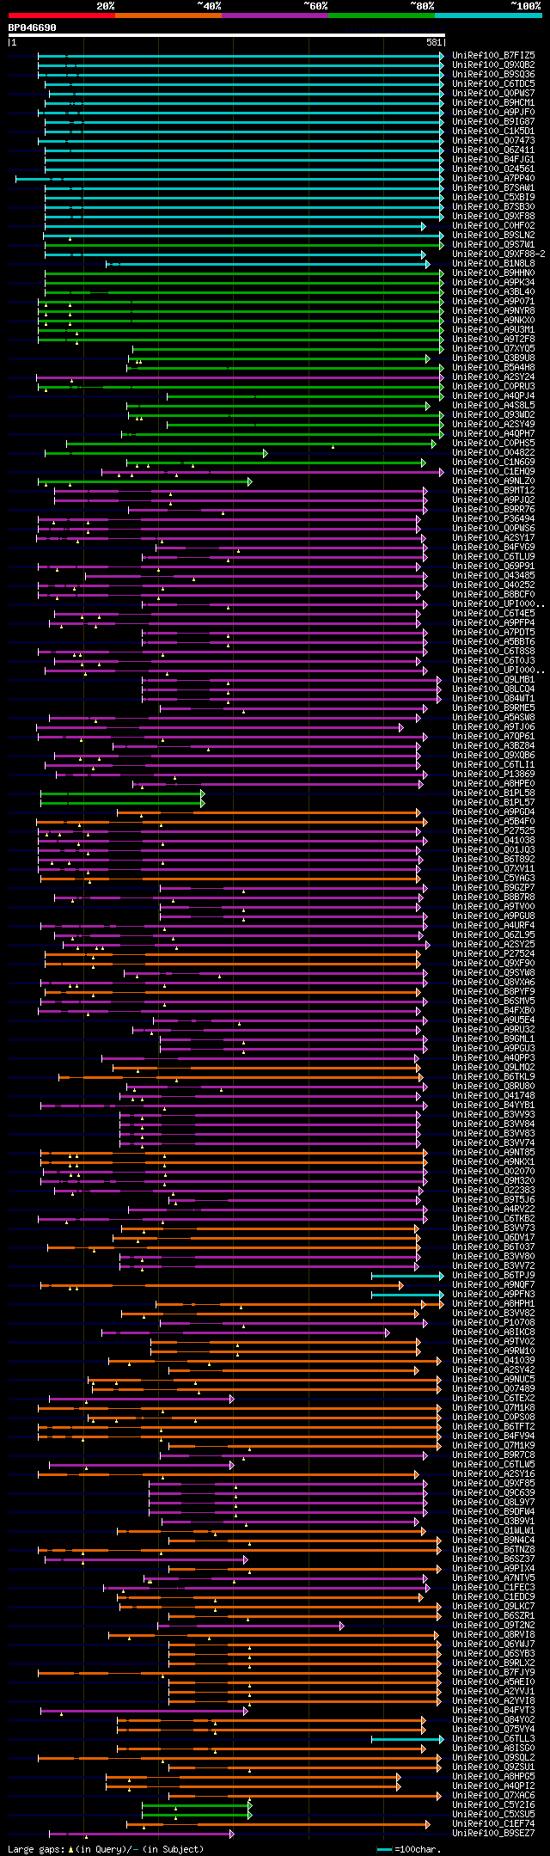
Task: Click the cyan ~100% identity legend segment
Action: pos(488,15)
